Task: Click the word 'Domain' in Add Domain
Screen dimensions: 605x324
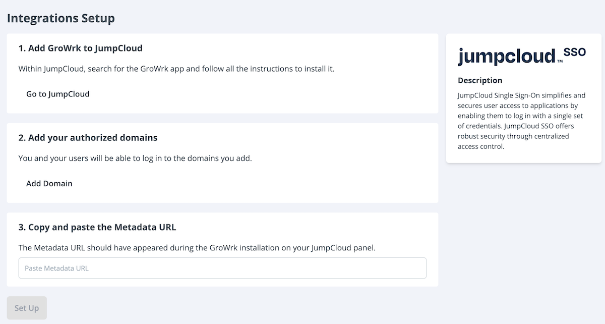Action: pyautogui.click(x=58, y=184)
